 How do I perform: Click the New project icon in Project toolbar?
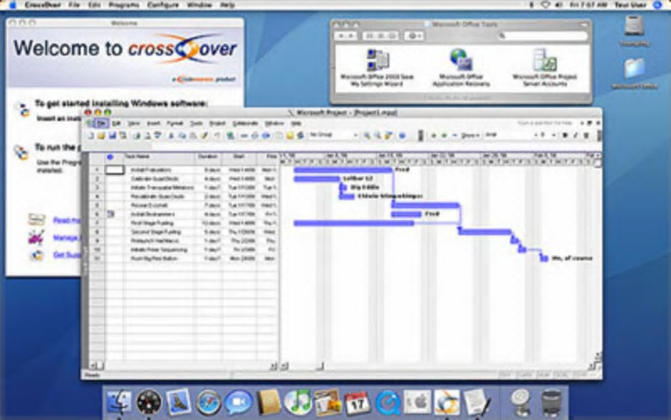90,136
